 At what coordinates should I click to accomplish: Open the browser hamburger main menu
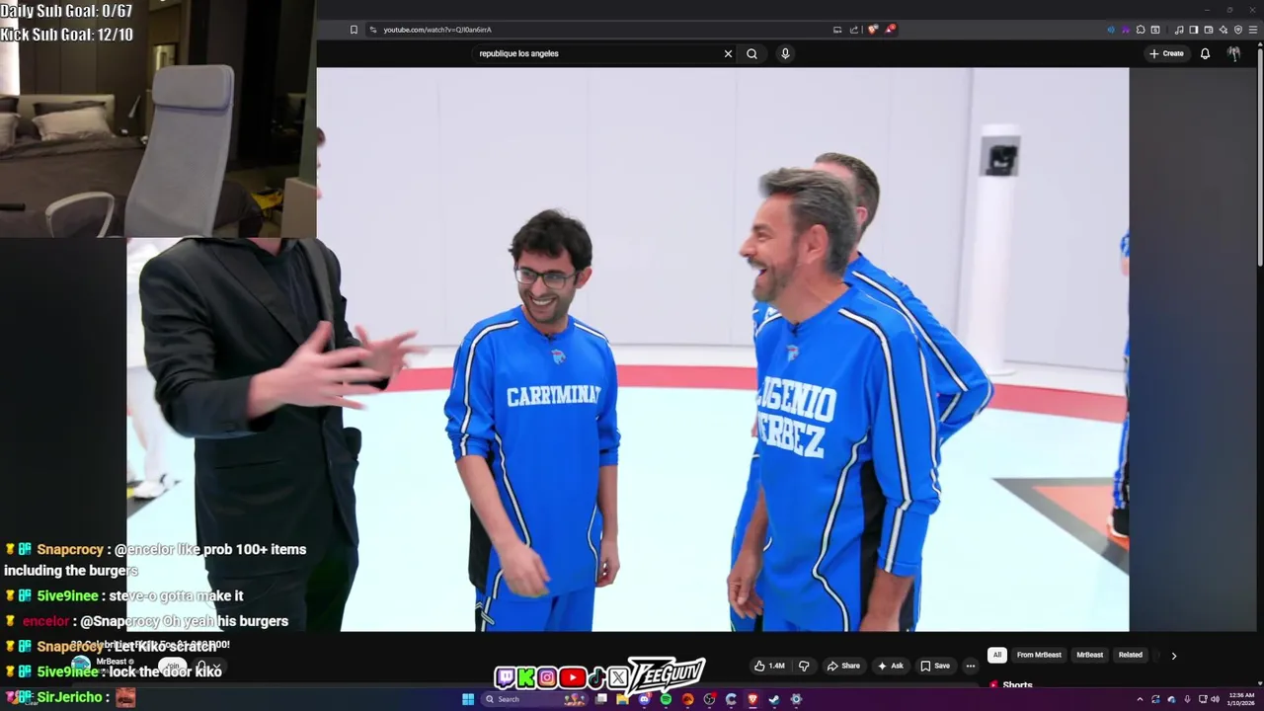coord(1253,30)
